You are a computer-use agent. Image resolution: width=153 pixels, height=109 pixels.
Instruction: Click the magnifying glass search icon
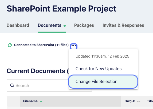[x=12, y=85]
